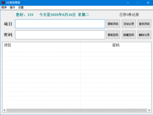153x115 pixels.
Task: Click the 添加记录 button
Action: (129, 24)
